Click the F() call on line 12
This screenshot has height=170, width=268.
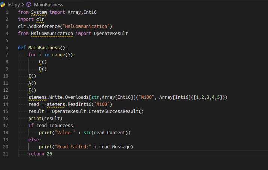(x=32, y=90)
